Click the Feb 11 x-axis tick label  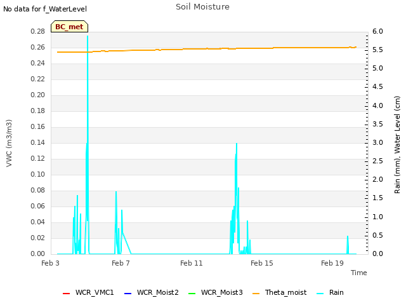(192, 263)
